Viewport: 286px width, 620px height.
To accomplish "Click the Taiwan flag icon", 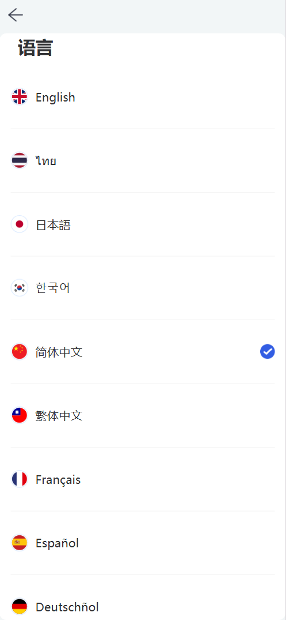I will pyautogui.click(x=20, y=416).
